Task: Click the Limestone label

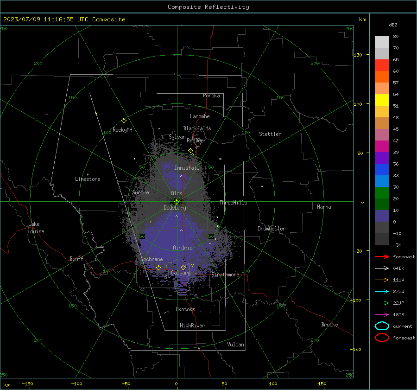Action: coord(88,179)
